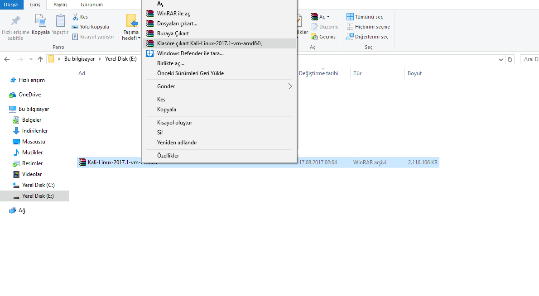
Task: Click Hiçbirini seçme in the ribbon
Action: point(368,27)
